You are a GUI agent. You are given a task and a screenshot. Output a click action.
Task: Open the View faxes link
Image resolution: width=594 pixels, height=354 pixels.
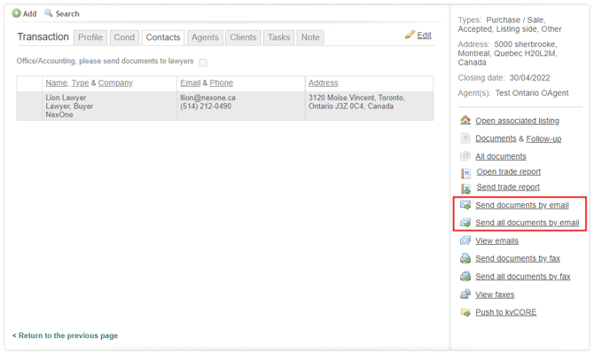point(495,295)
